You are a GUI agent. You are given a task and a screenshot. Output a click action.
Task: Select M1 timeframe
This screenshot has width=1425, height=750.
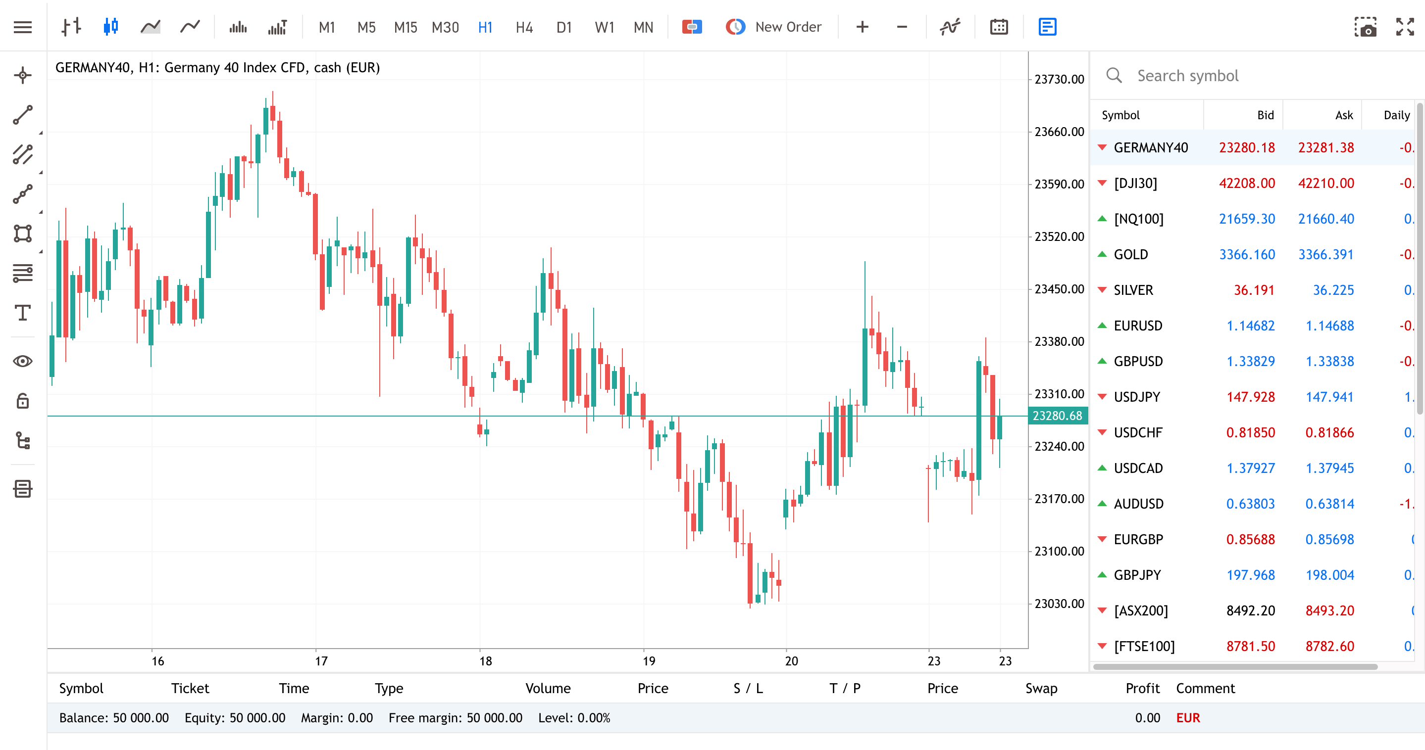click(x=327, y=27)
